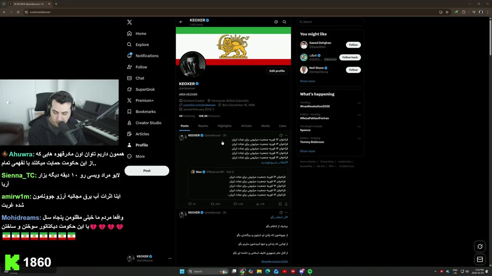Click share icon on first post

tap(286, 204)
